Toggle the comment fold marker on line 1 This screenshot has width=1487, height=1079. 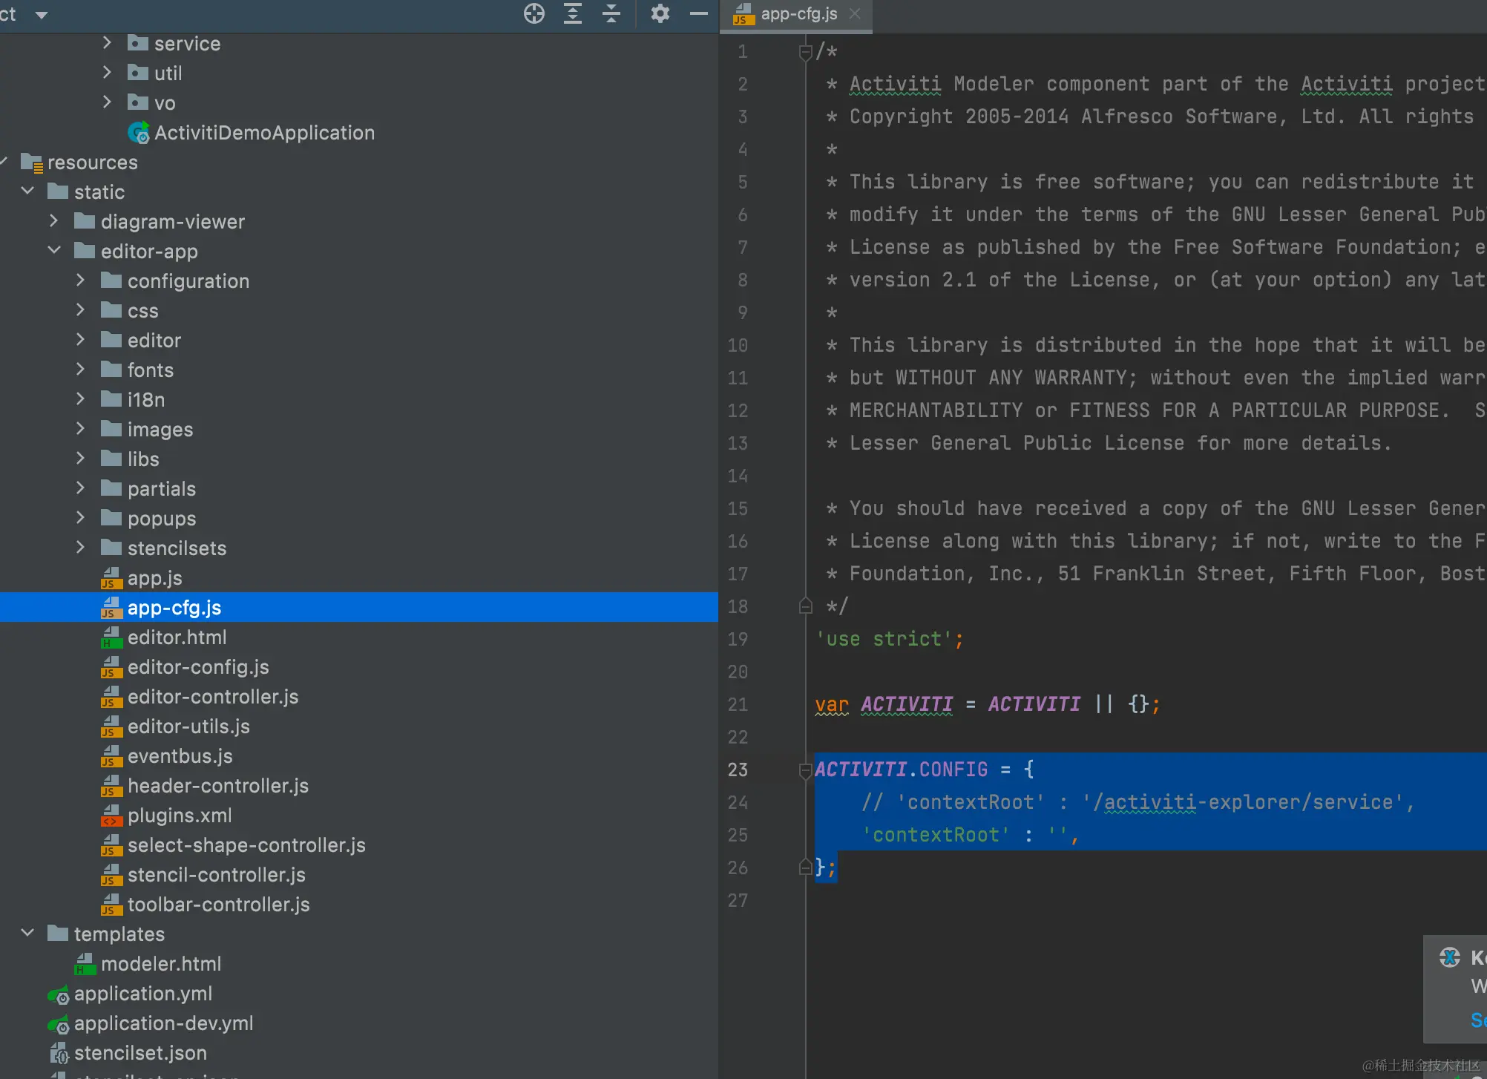click(805, 52)
